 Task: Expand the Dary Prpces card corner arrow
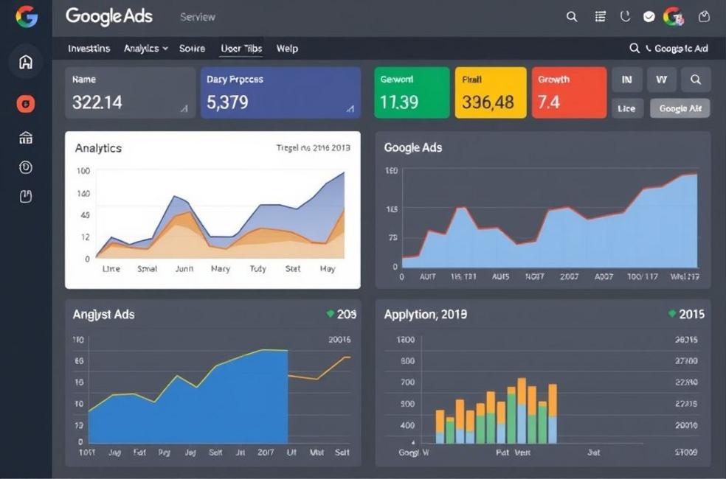pos(350,109)
